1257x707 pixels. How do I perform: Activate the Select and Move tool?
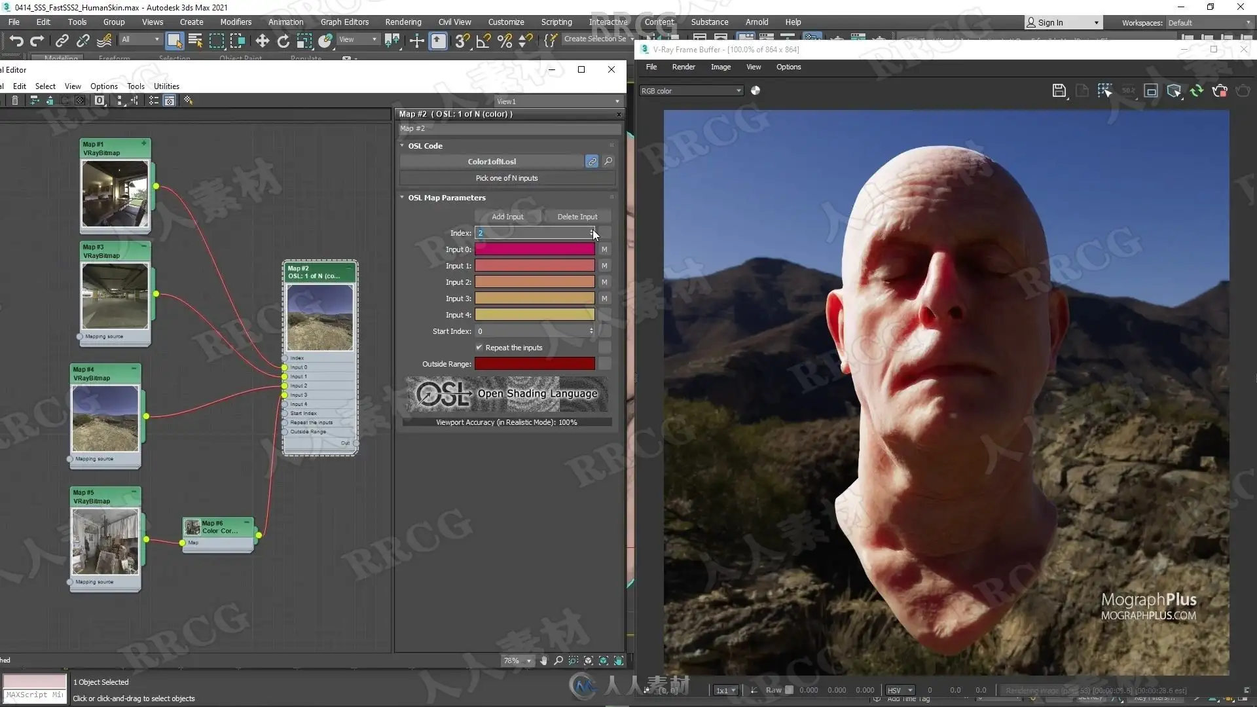[263, 41]
